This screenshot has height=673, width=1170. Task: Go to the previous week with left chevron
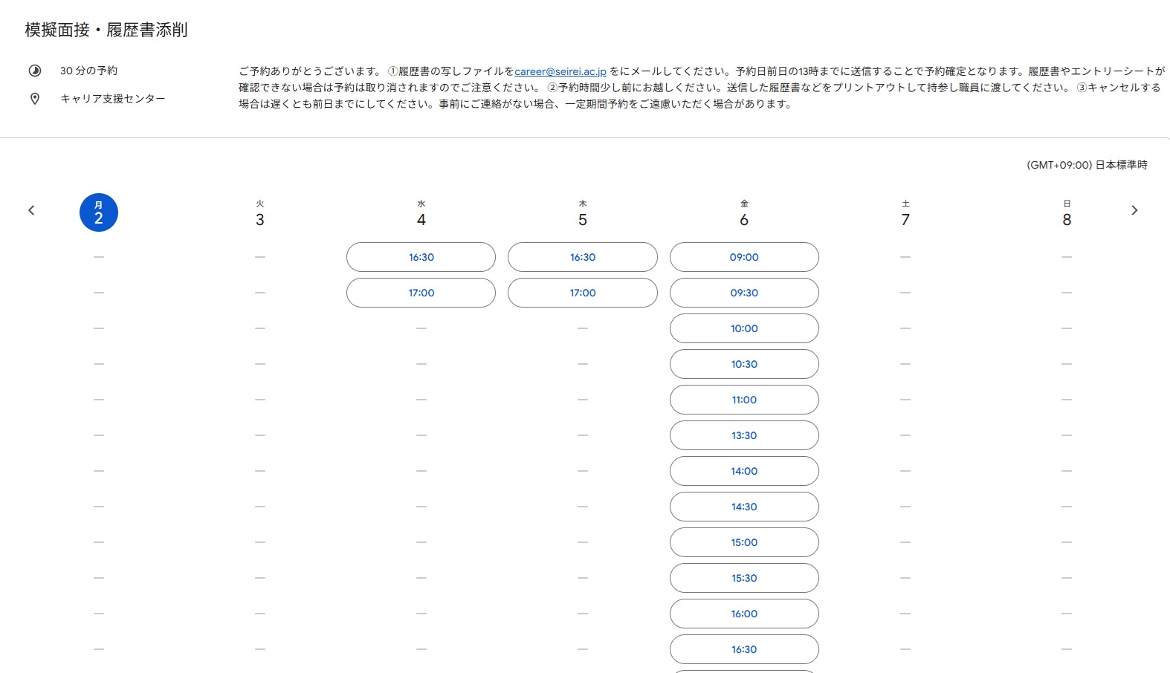[x=31, y=210]
